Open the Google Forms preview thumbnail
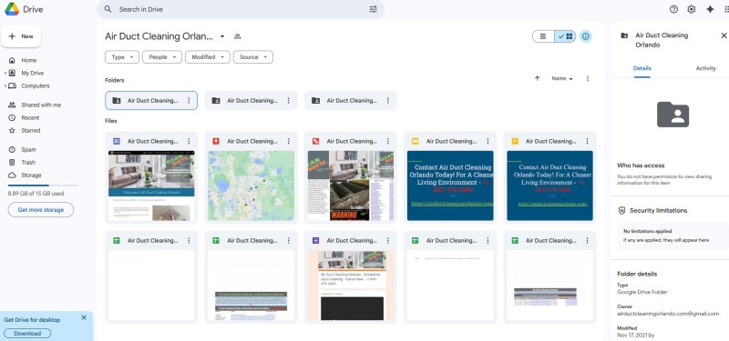Viewport: 729px width, 341px height. tap(351, 286)
